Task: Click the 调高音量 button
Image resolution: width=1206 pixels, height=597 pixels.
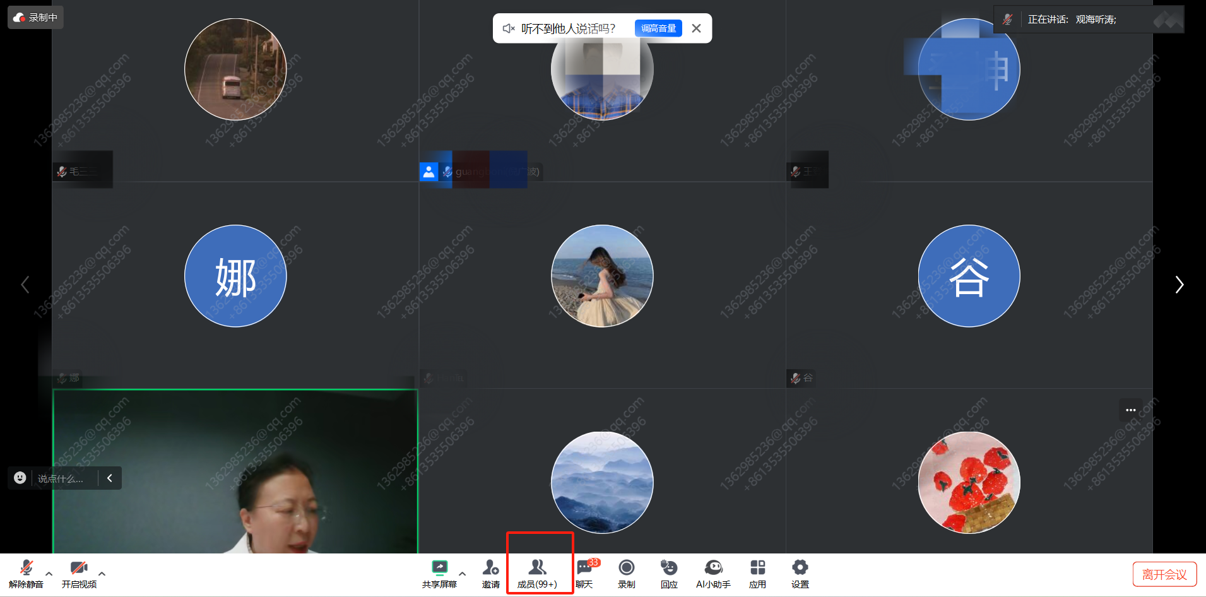Action: (658, 28)
